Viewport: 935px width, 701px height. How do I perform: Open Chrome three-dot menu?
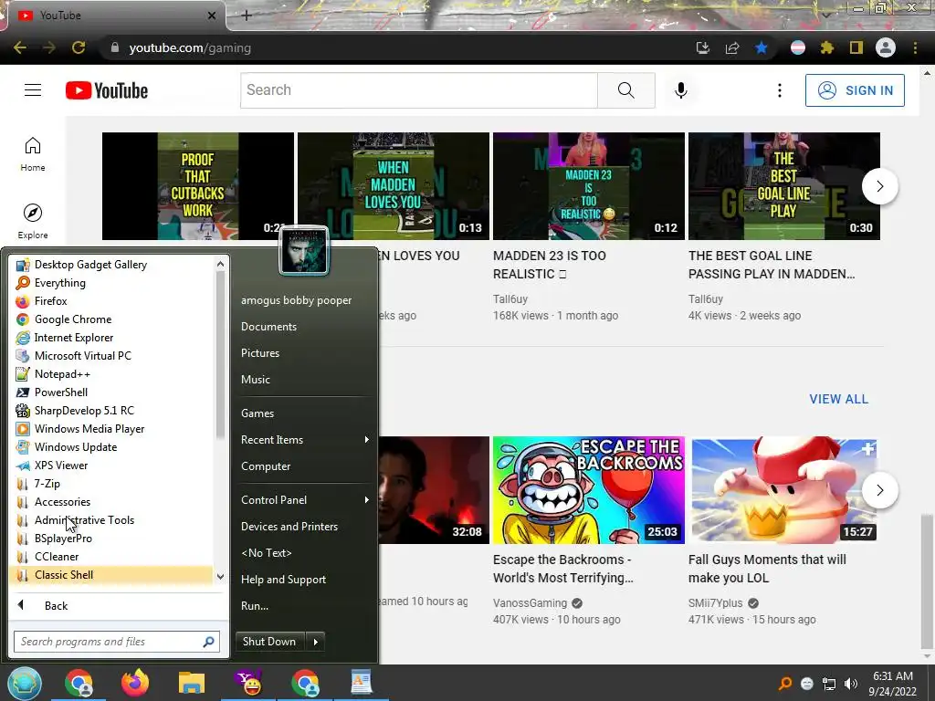click(915, 47)
